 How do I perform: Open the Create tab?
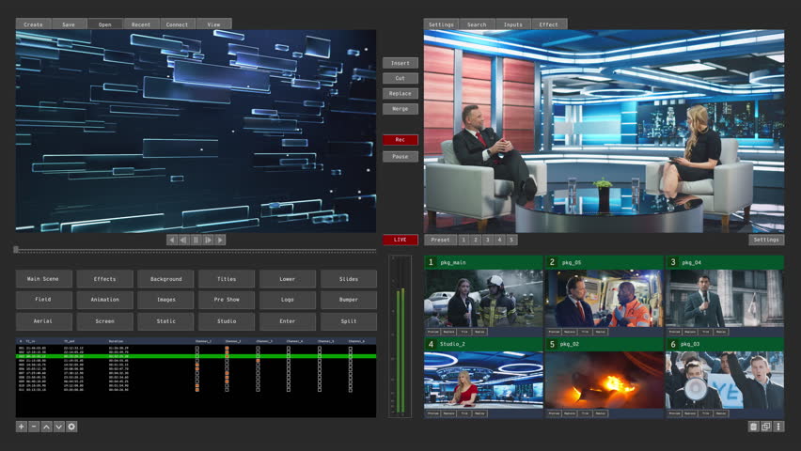click(x=33, y=24)
